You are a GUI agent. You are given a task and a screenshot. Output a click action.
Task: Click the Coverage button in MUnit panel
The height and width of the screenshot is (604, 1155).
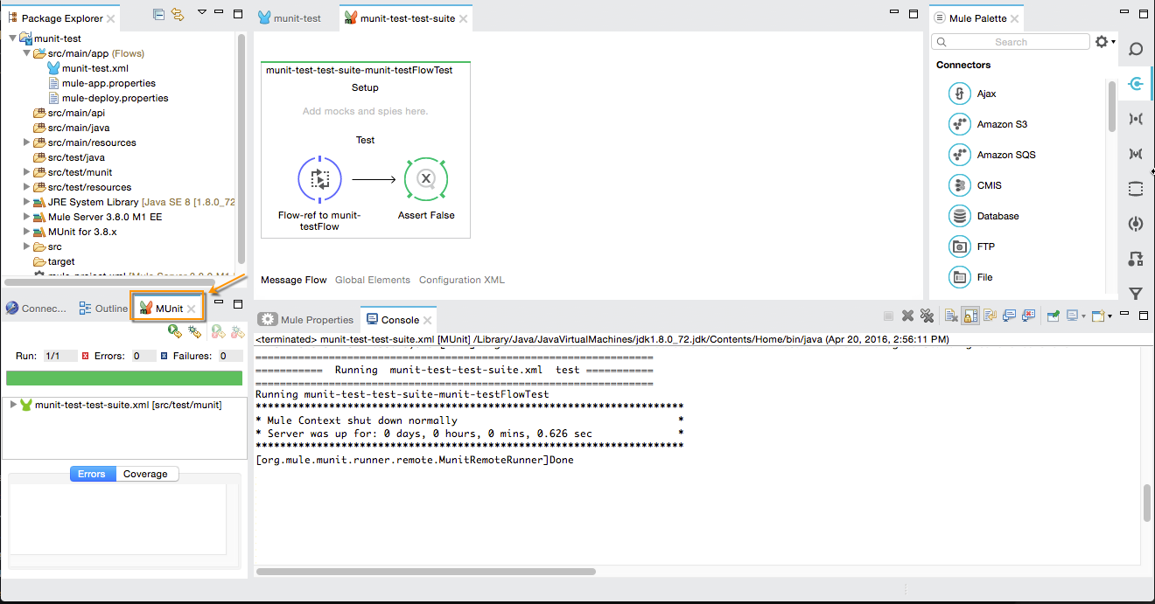point(145,474)
